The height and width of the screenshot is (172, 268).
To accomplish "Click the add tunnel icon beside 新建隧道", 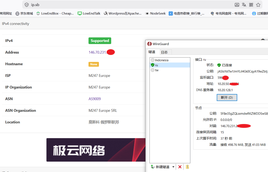I will pos(153,167).
